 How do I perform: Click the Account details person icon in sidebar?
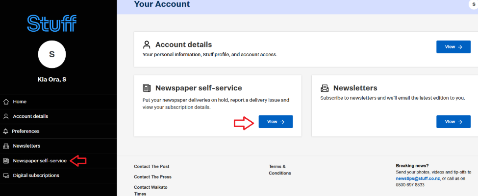pos(6,116)
